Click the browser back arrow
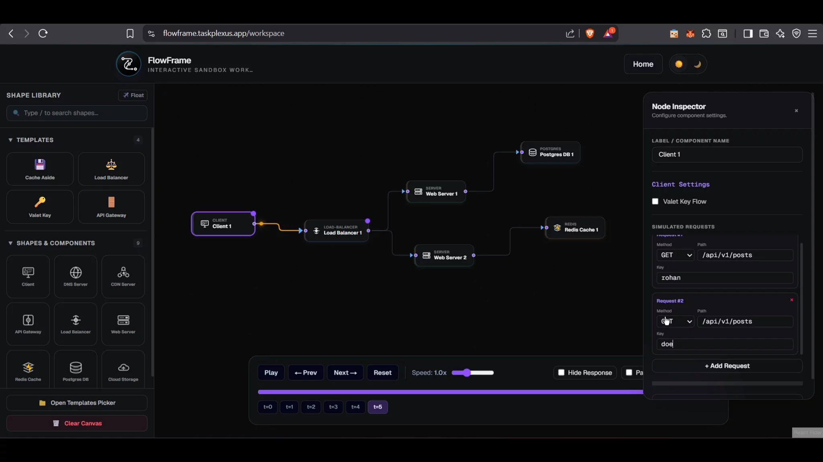The height and width of the screenshot is (462, 823). 11,34
